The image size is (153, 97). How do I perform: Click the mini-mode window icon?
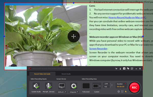(132, 69)
